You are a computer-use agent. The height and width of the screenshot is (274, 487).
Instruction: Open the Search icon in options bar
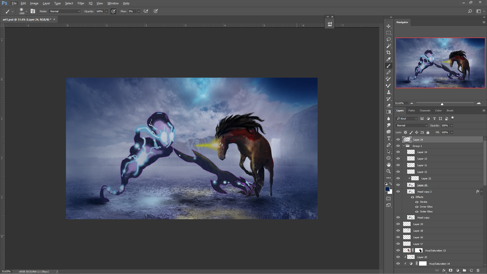(470, 11)
